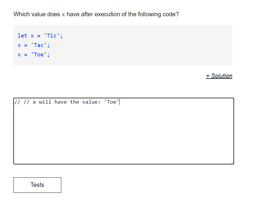Click the resize grip of the answer box

[232, 162]
